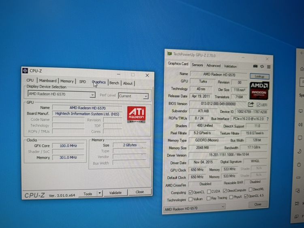304x228 pixels.
Task: Open the GPU-Z hamburger menu
Action: (x=269, y=67)
